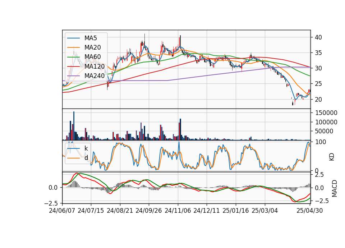Click the 24/07/15 date label

tap(91, 211)
